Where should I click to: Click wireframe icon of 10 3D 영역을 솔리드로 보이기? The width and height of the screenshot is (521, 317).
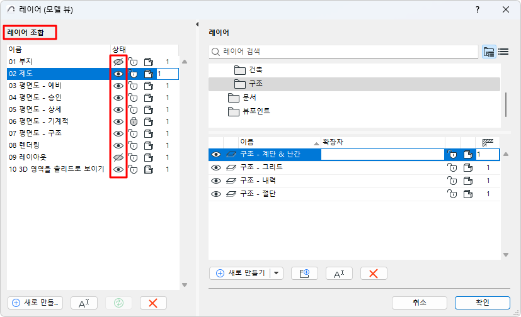pyautogui.click(x=149, y=169)
